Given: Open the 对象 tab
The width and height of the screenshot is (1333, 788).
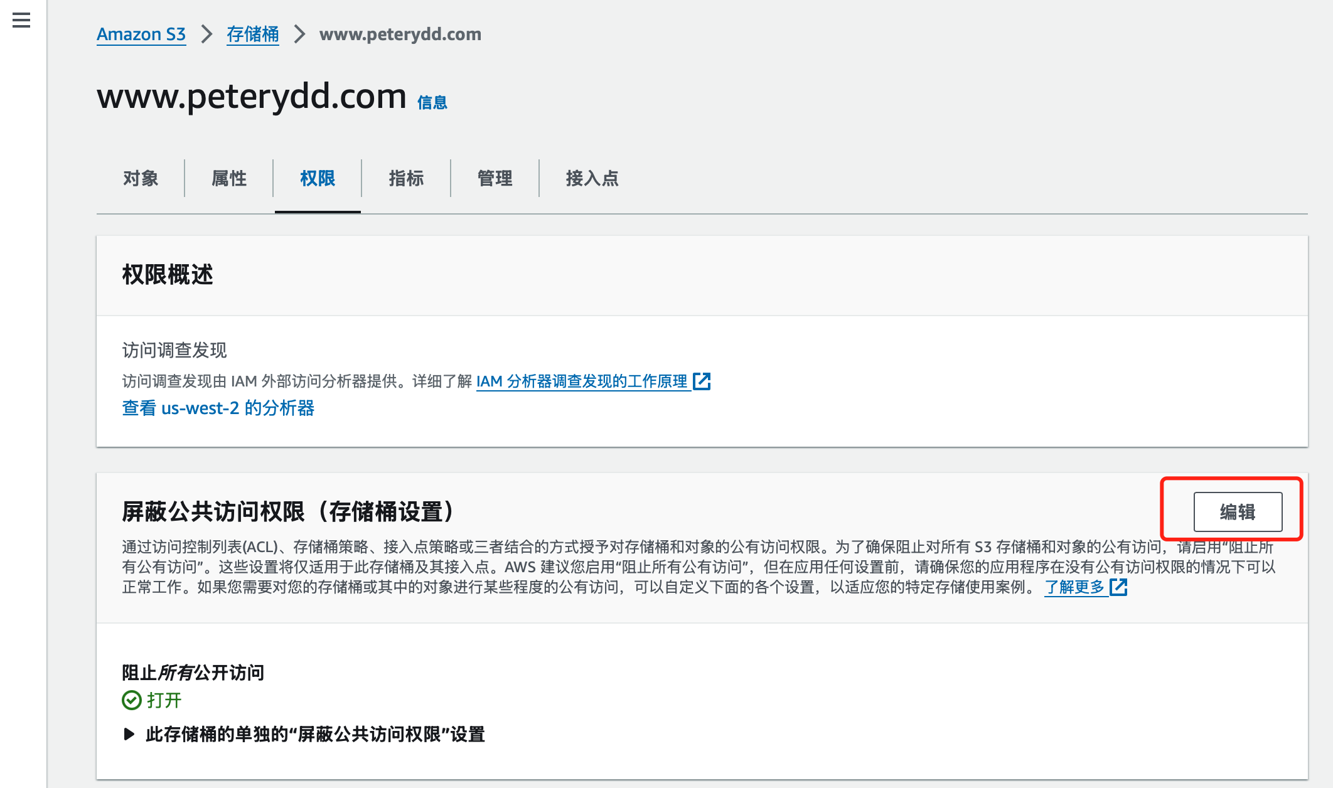Looking at the screenshot, I should click(x=141, y=179).
